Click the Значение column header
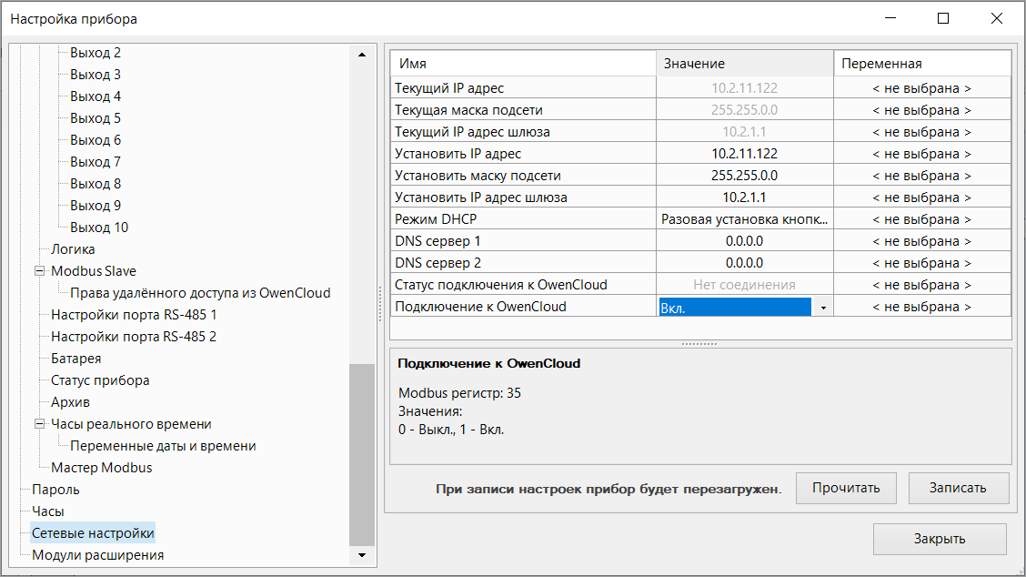The width and height of the screenshot is (1026, 577). [744, 64]
